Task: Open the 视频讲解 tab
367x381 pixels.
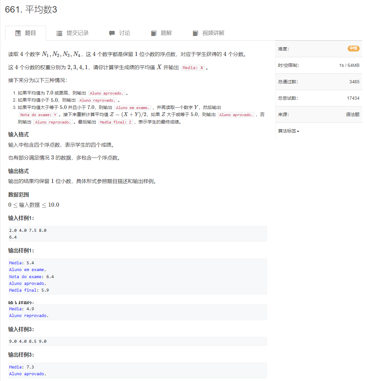Action: pyautogui.click(x=213, y=33)
